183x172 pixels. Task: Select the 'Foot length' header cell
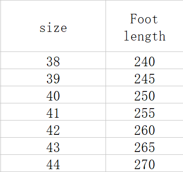pos(144,26)
